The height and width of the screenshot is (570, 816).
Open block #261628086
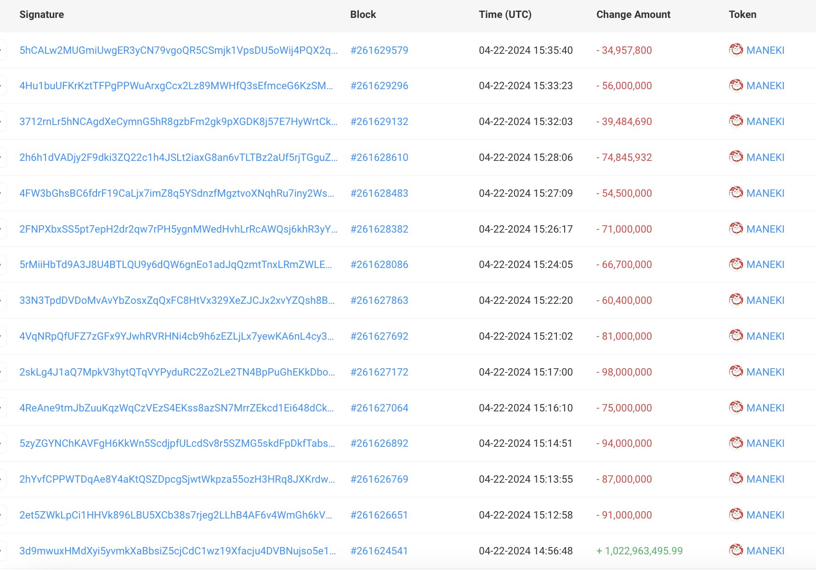pos(379,264)
